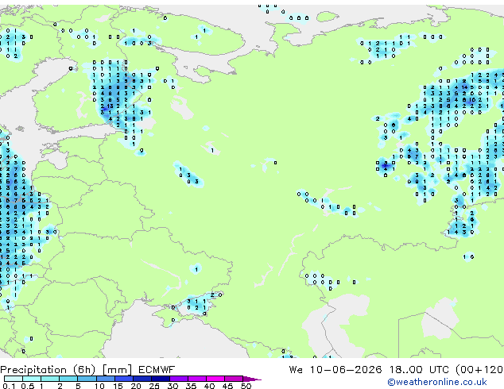Click the 0.1–0.5 mm legend color swatch
The width and height of the screenshot is (504, 389).
tap(14, 379)
